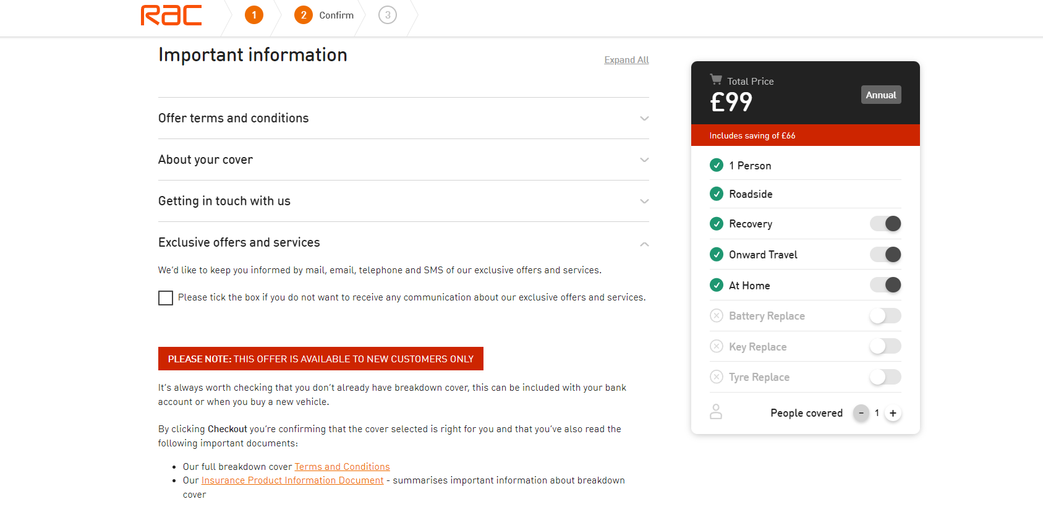
Task: Open Insurance Product Information Document link
Action: click(x=292, y=480)
